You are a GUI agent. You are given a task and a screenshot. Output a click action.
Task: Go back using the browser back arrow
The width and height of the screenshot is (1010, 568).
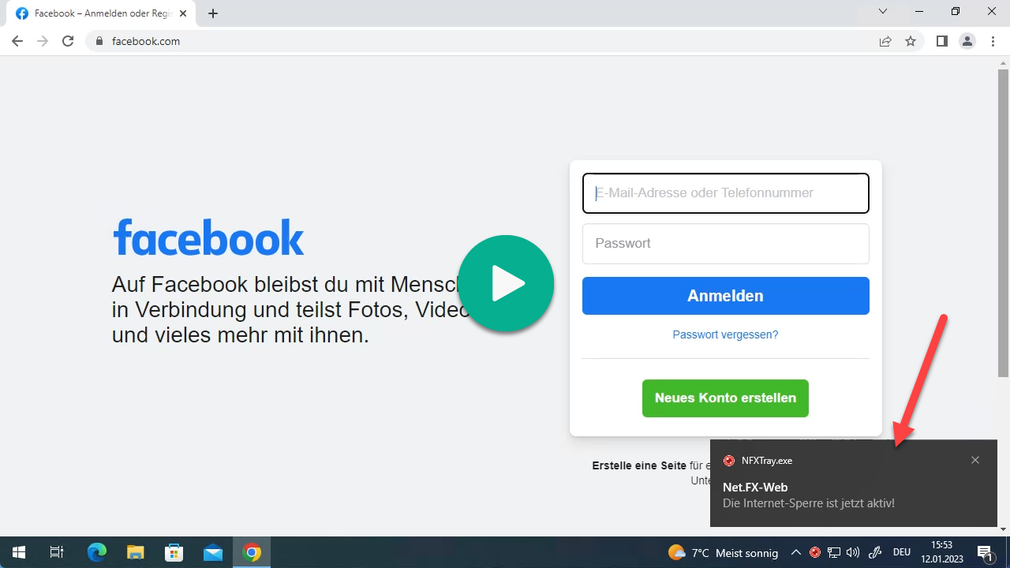17,41
